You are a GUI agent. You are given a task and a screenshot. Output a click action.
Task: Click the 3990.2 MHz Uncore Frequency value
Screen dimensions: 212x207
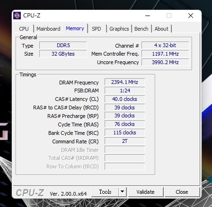tap(165, 62)
